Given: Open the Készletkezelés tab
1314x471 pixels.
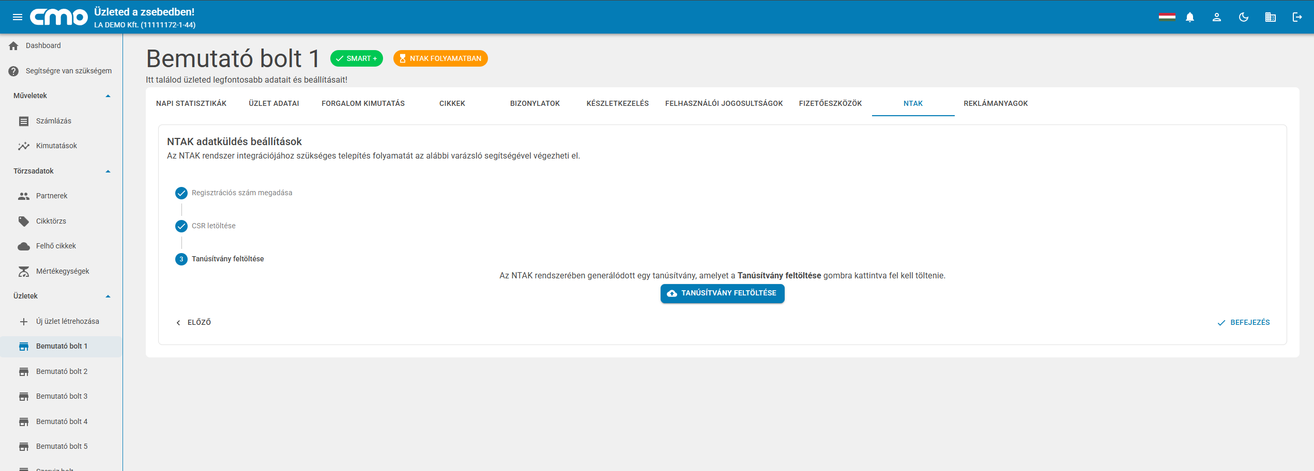Looking at the screenshot, I should click(618, 104).
